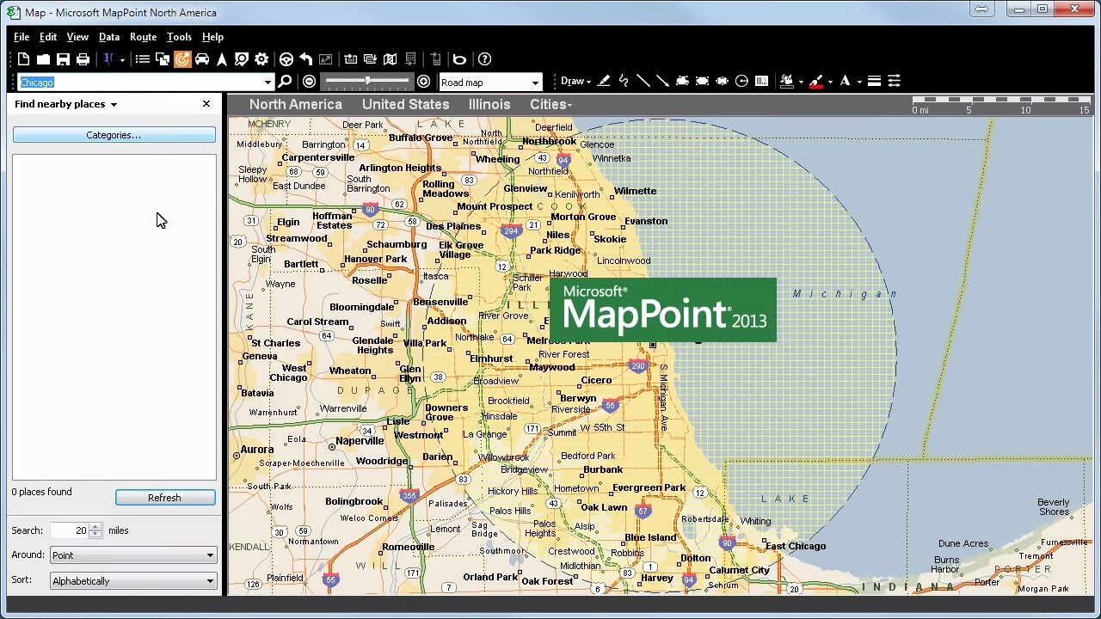Select the Line drawing tool
Image resolution: width=1101 pixels, height=619 pixels.
point(643,81)
